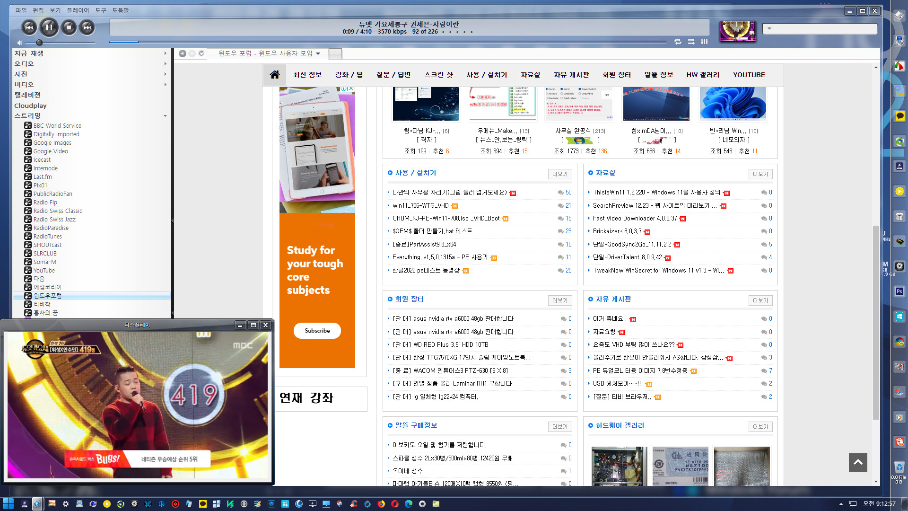Click the now-playing video thumbnail

(x=737, y=31)
